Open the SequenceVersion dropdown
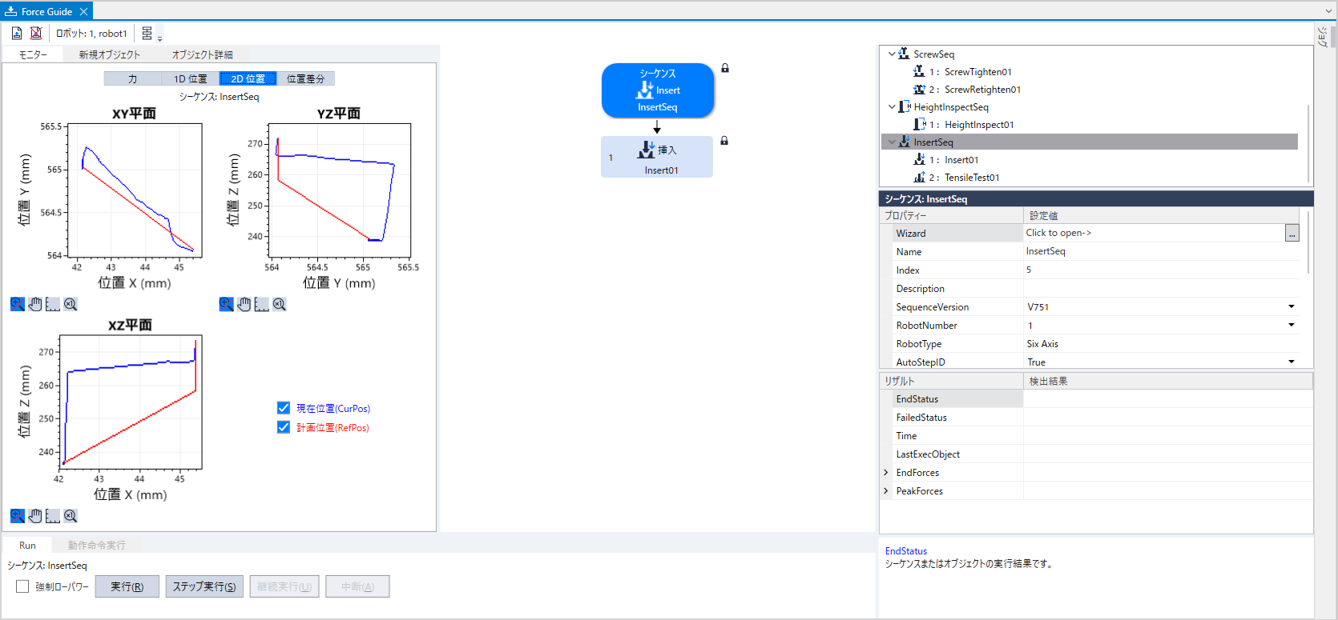Image resolution: width=1338 pixels, height=620 pixels. [x=1291, y=306]
